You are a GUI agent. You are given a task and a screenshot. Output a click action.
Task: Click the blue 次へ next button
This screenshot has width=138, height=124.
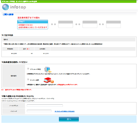click(x=69, y=119)
